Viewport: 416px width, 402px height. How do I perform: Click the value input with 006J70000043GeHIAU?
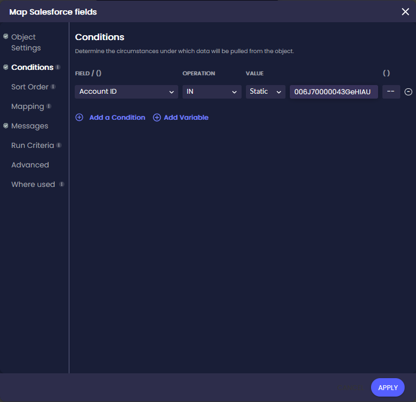point(334,92)
